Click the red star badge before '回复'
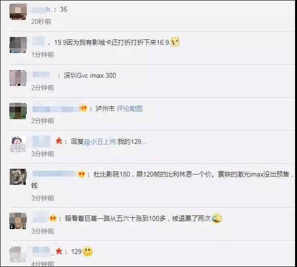The width and height of the screenshot is (297, 267). pos(59,141)
